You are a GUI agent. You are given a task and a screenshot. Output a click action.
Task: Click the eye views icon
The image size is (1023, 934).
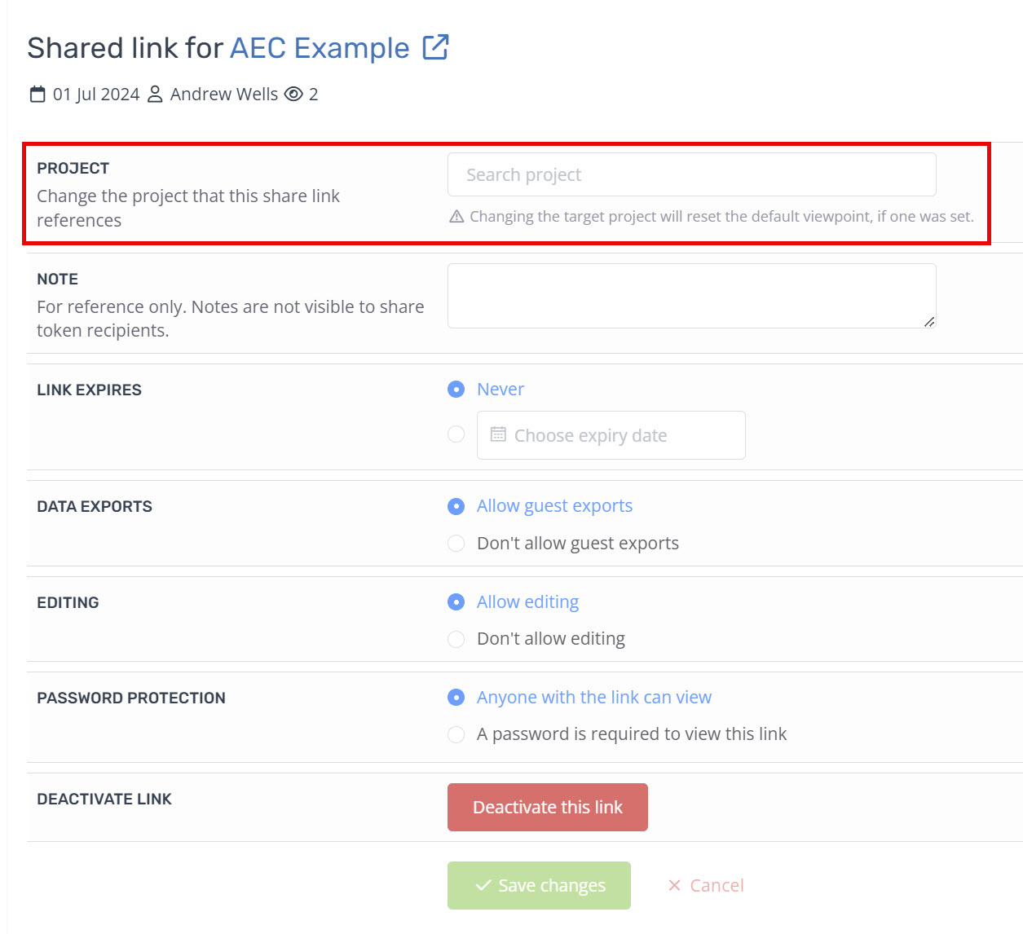click(293, 95)
